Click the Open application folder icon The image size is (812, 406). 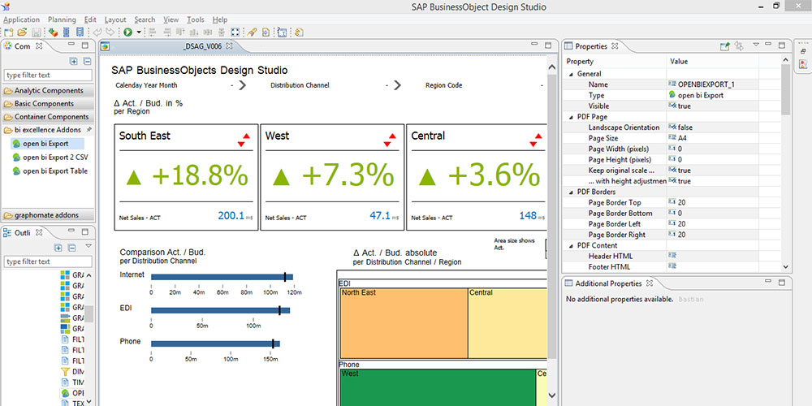pos(22,32)
